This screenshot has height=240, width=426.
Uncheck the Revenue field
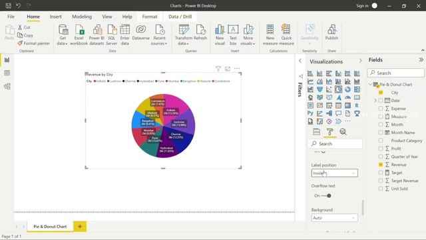click(381, 165)
